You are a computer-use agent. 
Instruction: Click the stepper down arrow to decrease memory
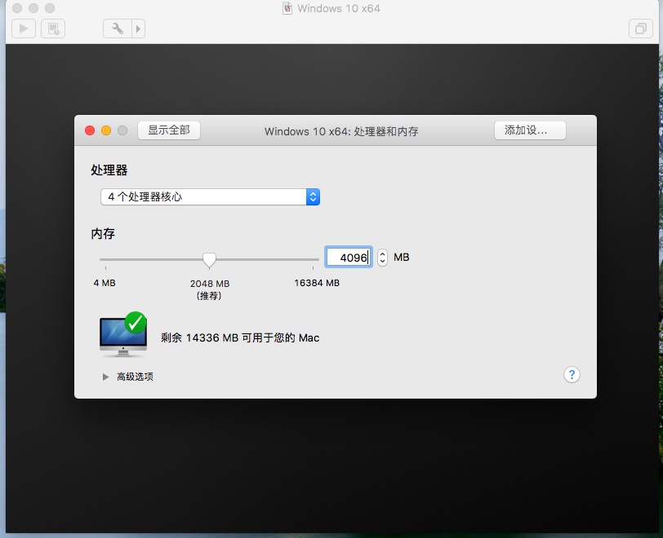pos(381,261)
